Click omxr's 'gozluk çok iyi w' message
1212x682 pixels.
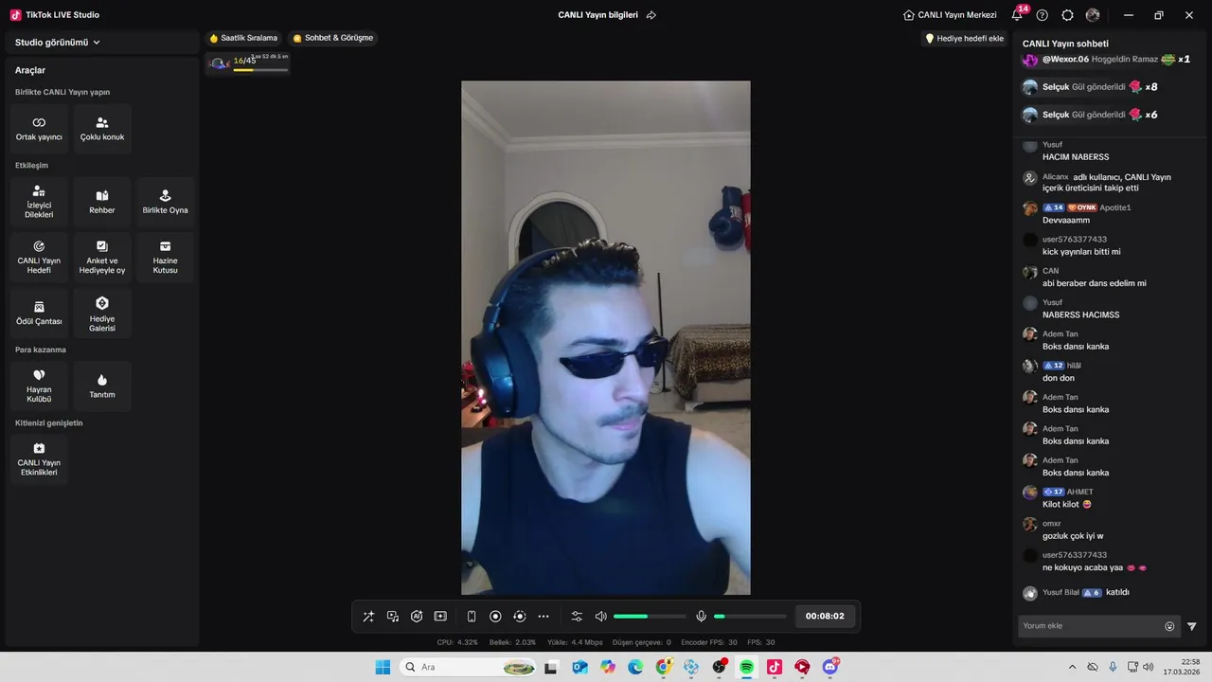[1073, 536]
